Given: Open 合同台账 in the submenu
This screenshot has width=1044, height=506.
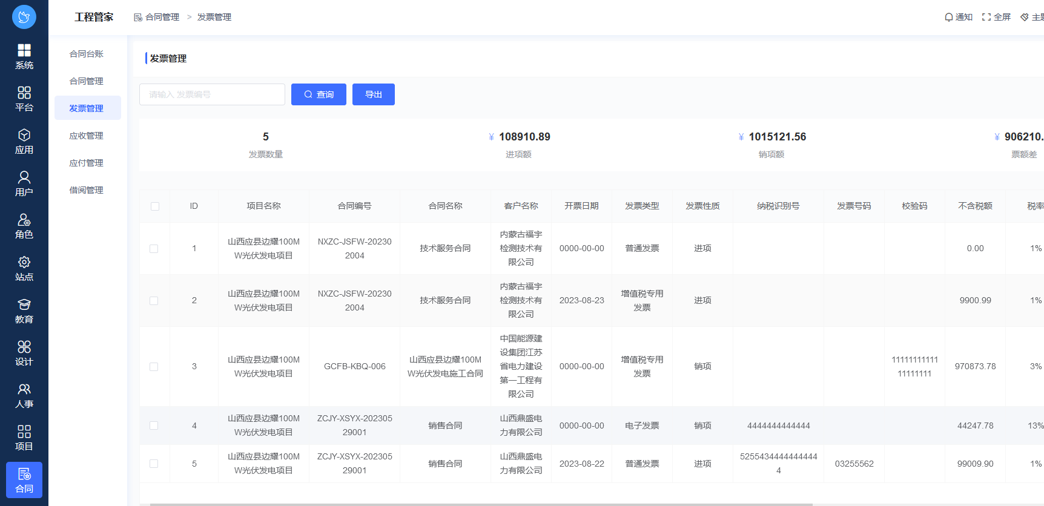Looking at the screenshot, I should coord(87,54).
